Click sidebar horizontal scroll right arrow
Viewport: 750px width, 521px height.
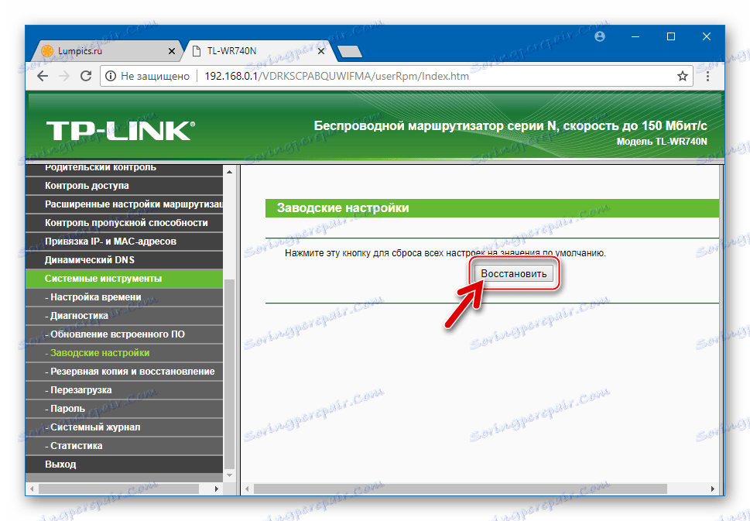point(216,489)
